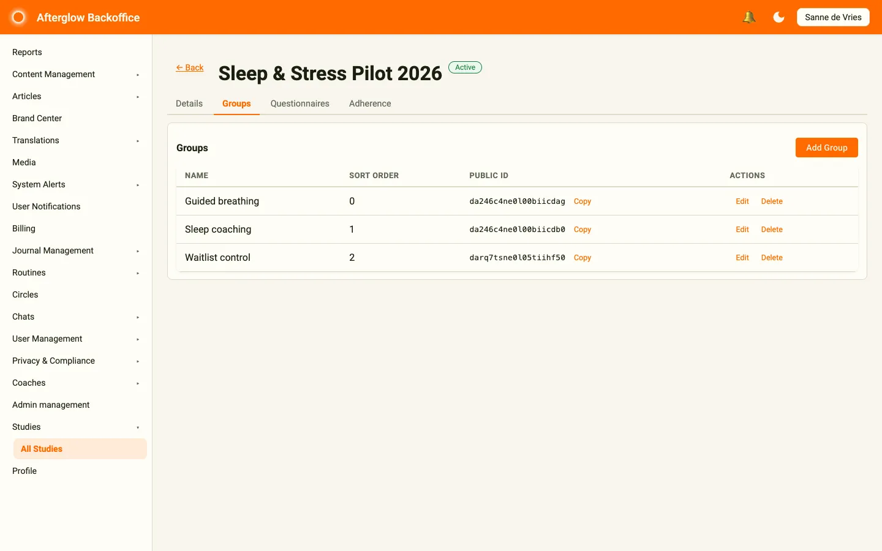
Task: Copy public ID of Sleep coaching
Action: [582, 230]
